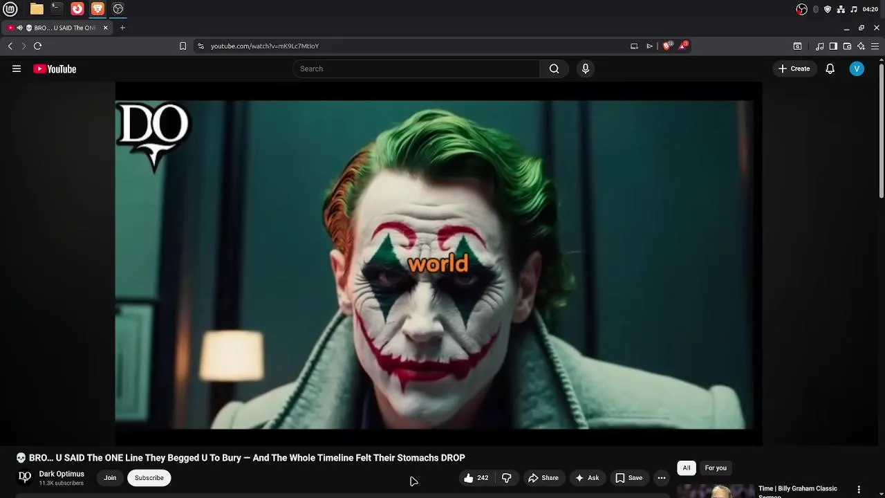Open a new browser tab
Viewport: 885px width, 498px height.
[x=122, y=28]
